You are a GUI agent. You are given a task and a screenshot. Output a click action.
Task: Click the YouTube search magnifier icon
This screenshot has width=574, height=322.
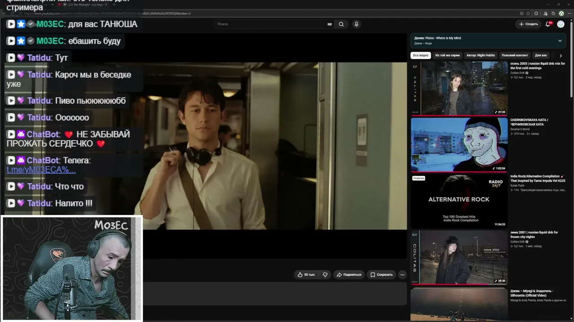[x=341, y=24]
